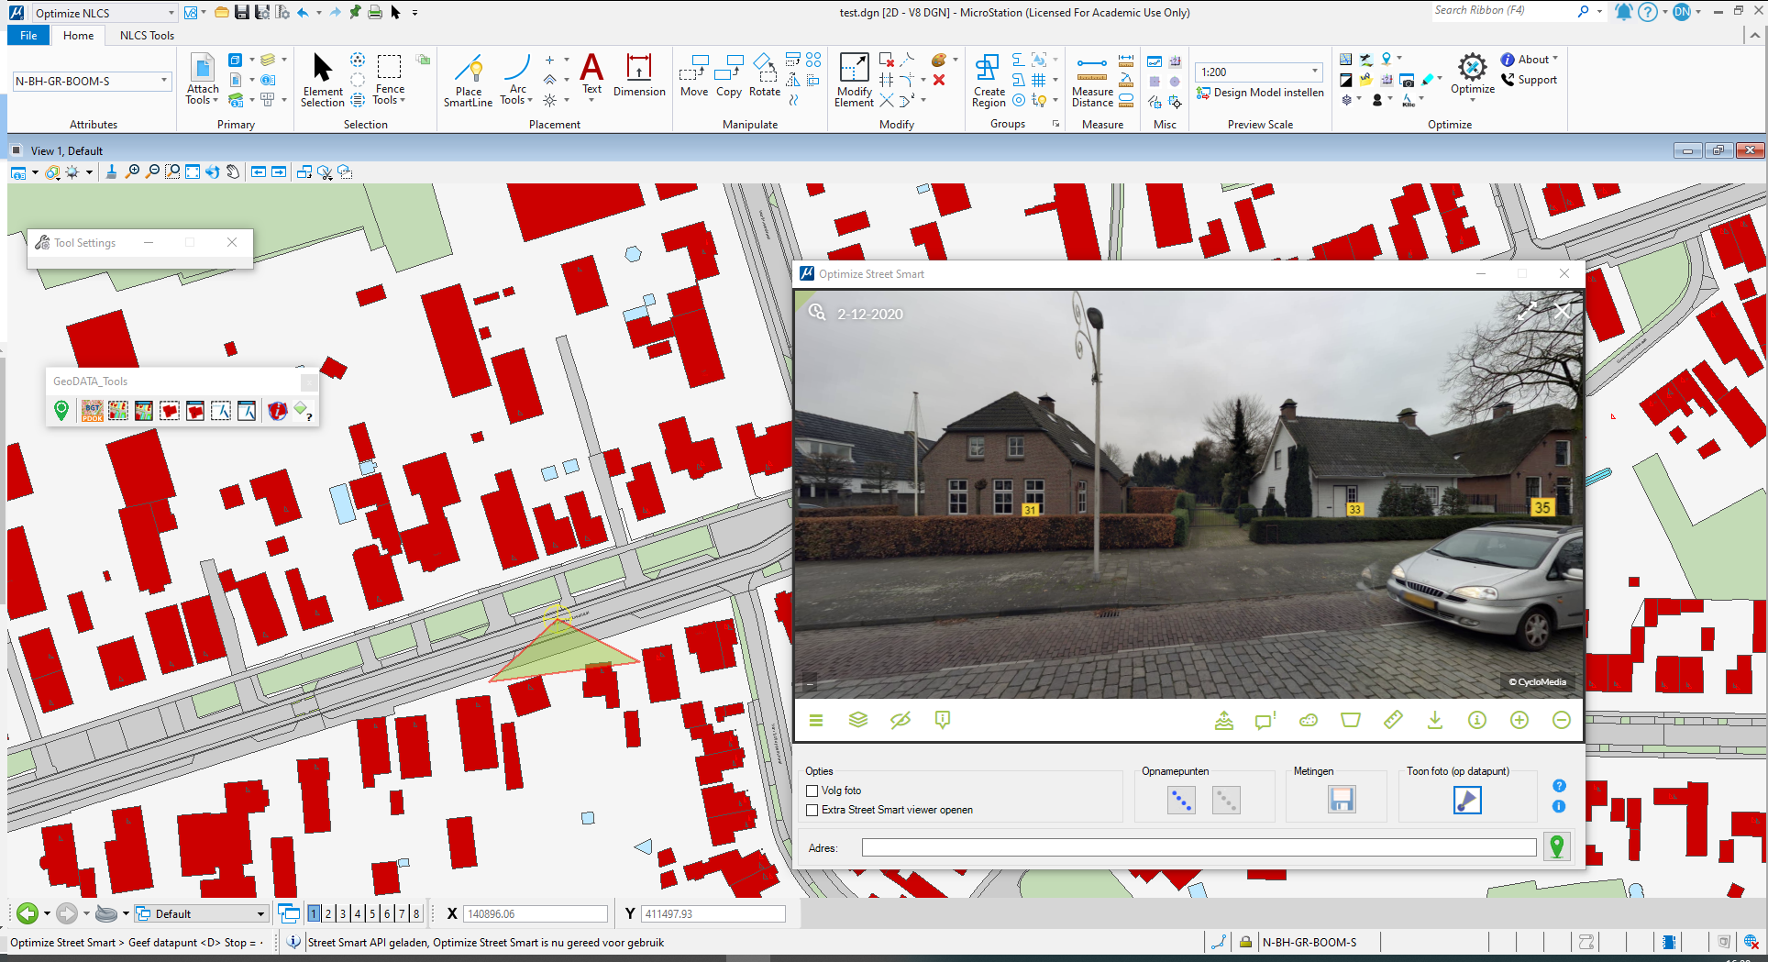Switch to the Home ribbon tab
Screen dimensions: 1768x962
(78, 35)
